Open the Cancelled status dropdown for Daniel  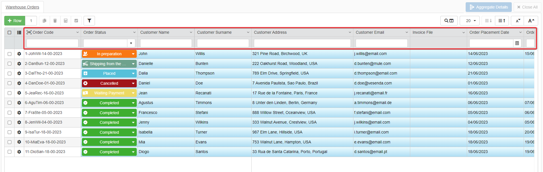133,83
